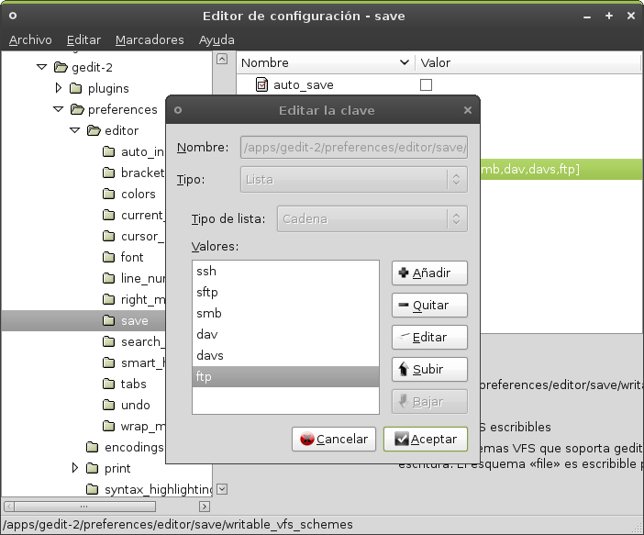Click the Añadir button

click(429, 273)
